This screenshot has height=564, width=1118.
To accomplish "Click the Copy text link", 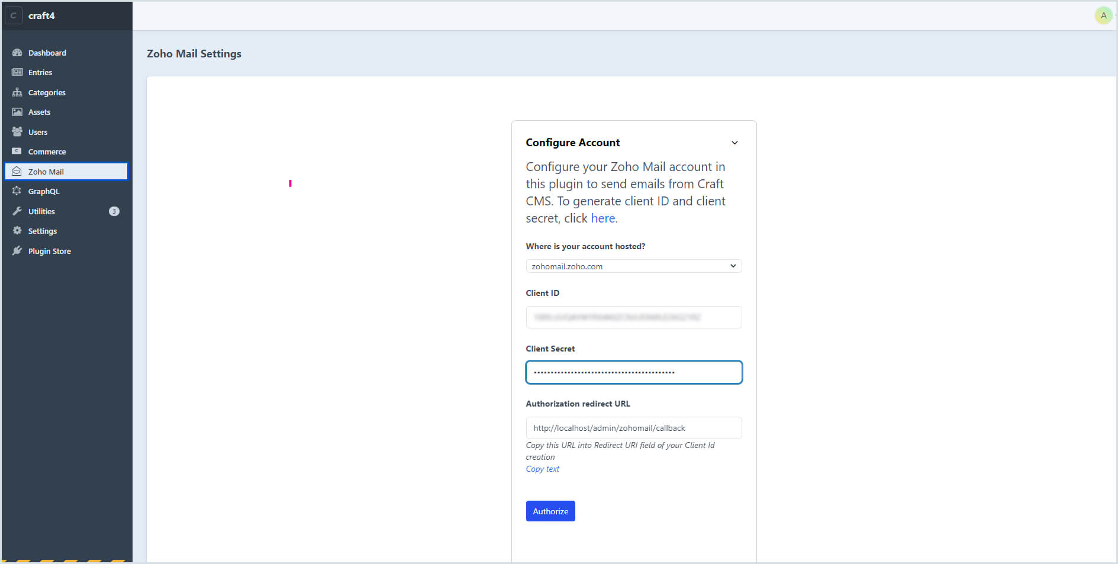I will coord(542,469).
